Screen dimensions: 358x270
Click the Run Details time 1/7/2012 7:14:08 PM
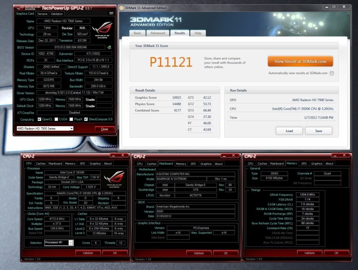318,118
